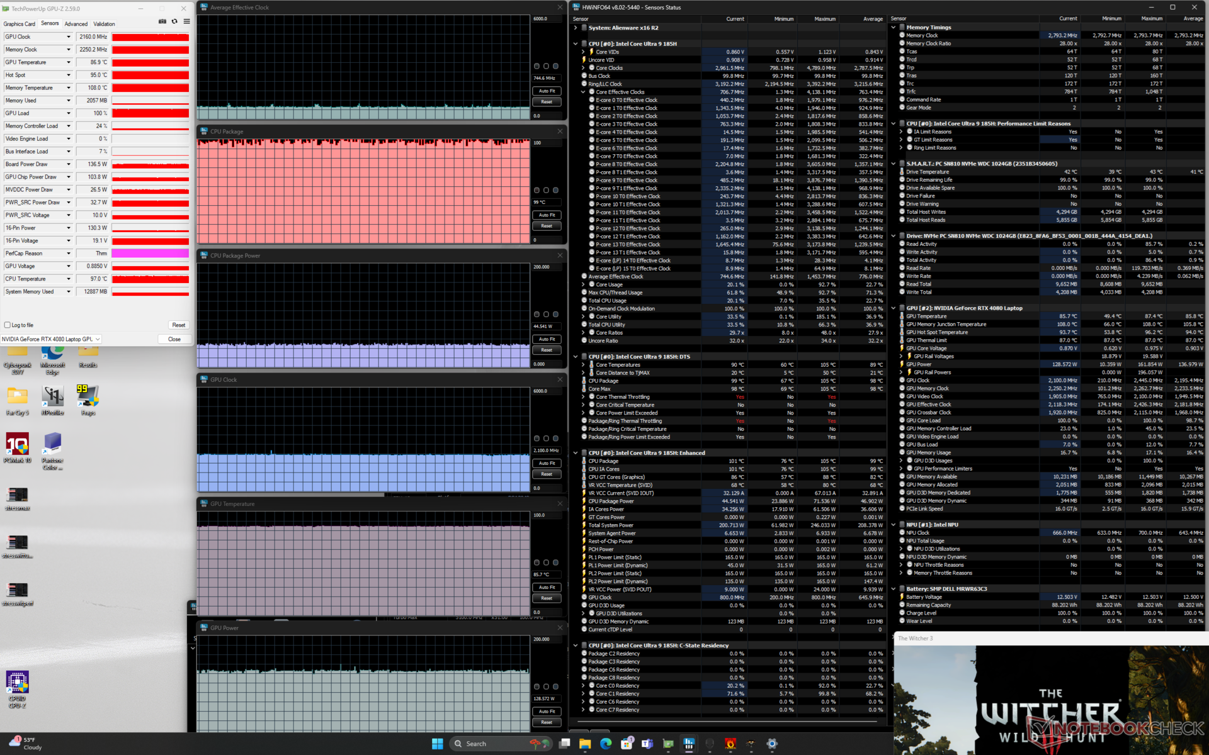
Task: Open the Cyberpunk 2077 desktop shortcut
Action: point(18,360)
